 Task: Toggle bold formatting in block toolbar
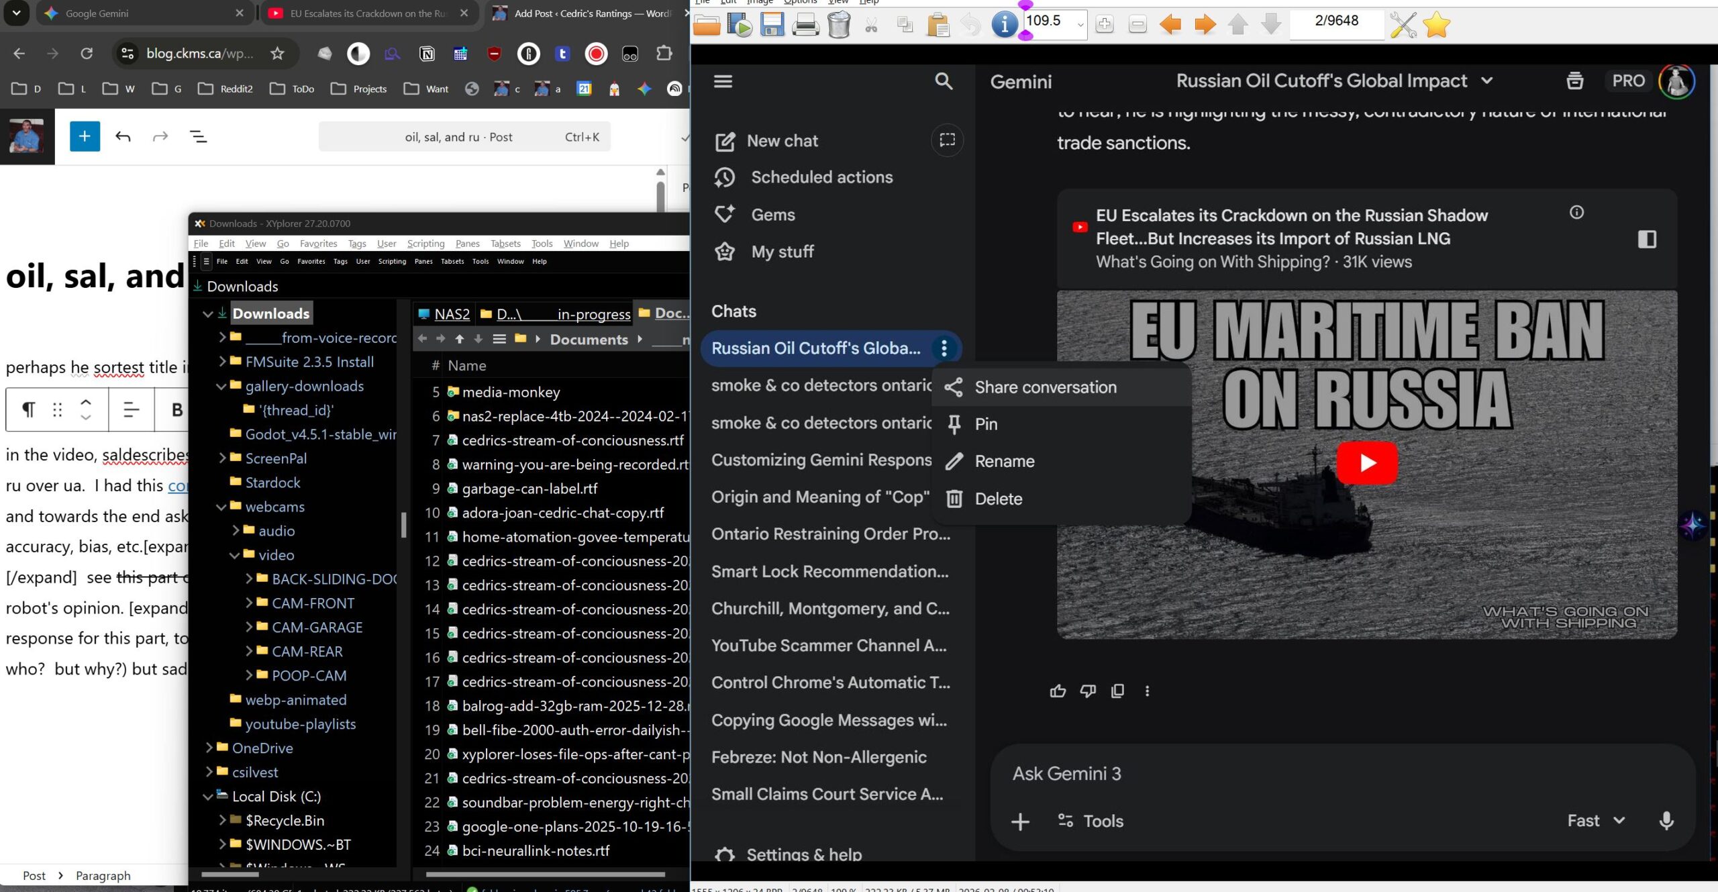coord(177,409)
